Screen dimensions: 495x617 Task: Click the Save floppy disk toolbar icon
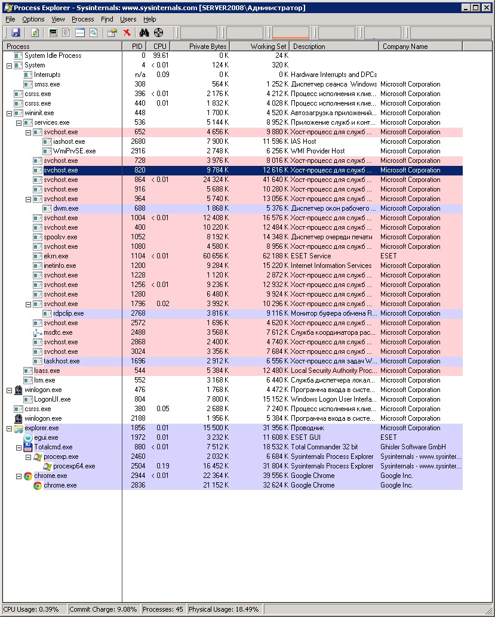(x=16, y=33)
